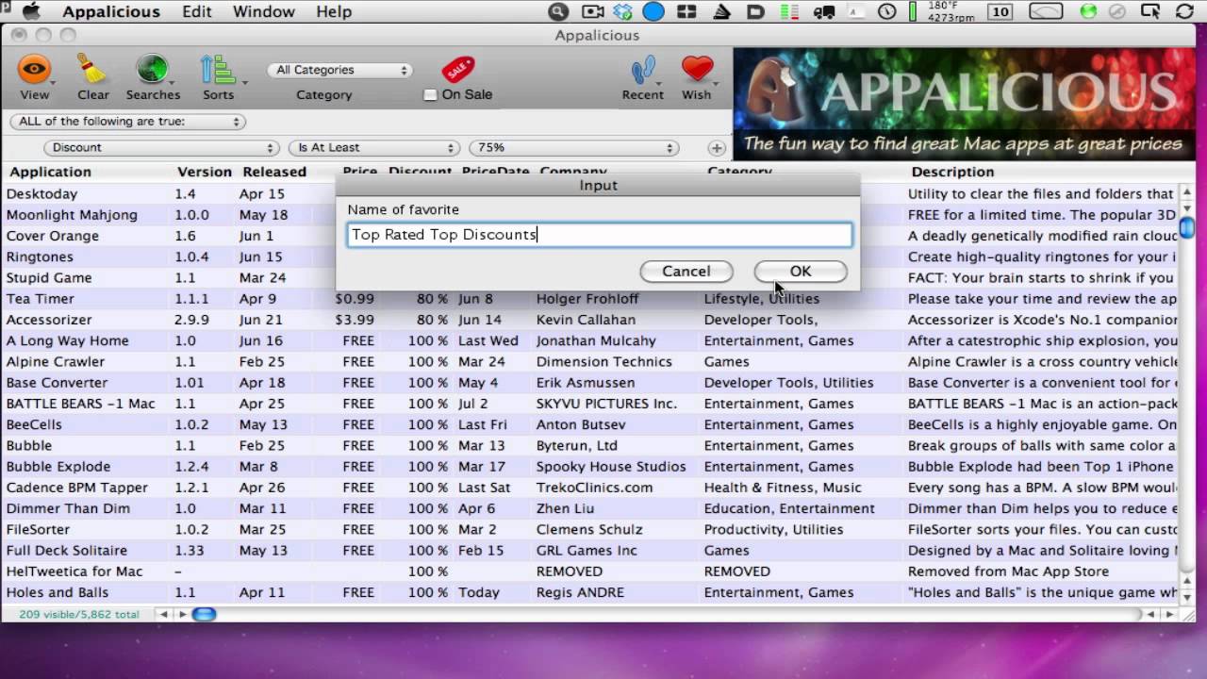Click the sync arrows menu bar icon
This screenshot has height=679, width=1207.
pos(1185,11)
